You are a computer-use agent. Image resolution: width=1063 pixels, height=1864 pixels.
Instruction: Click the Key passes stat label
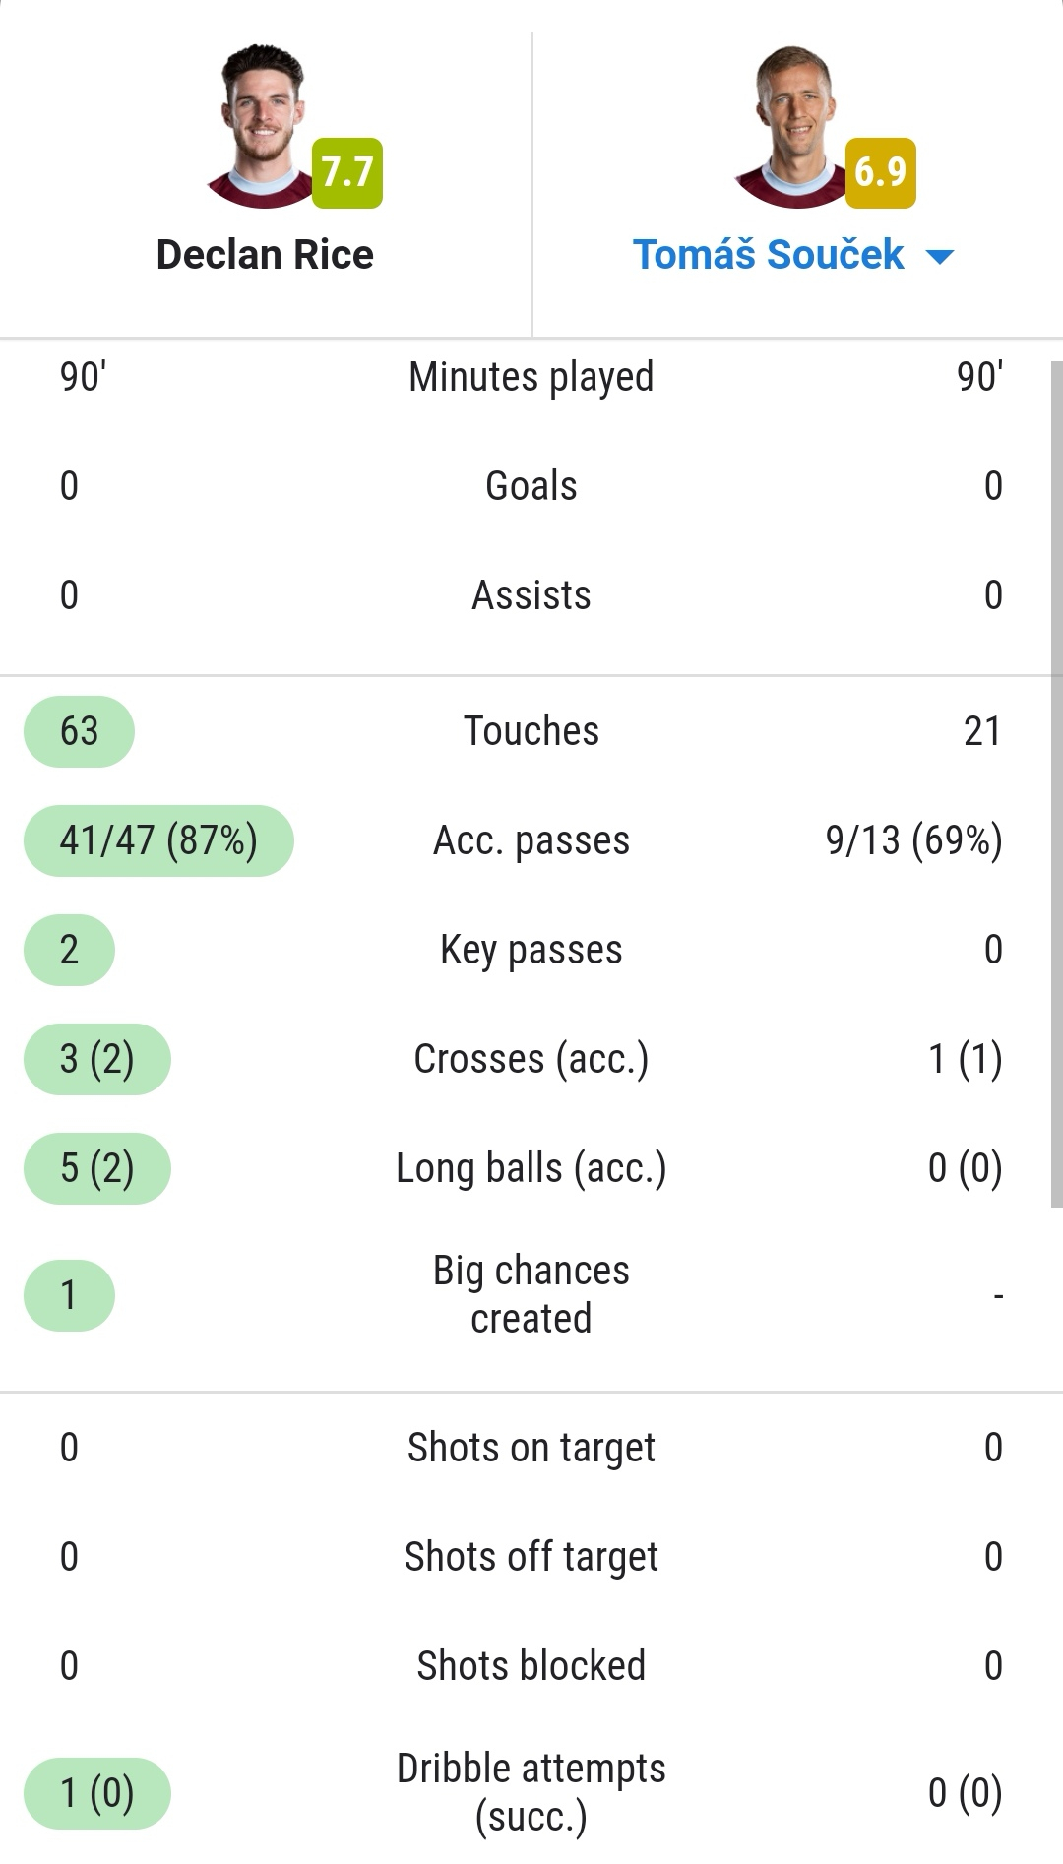coord(531,951)
